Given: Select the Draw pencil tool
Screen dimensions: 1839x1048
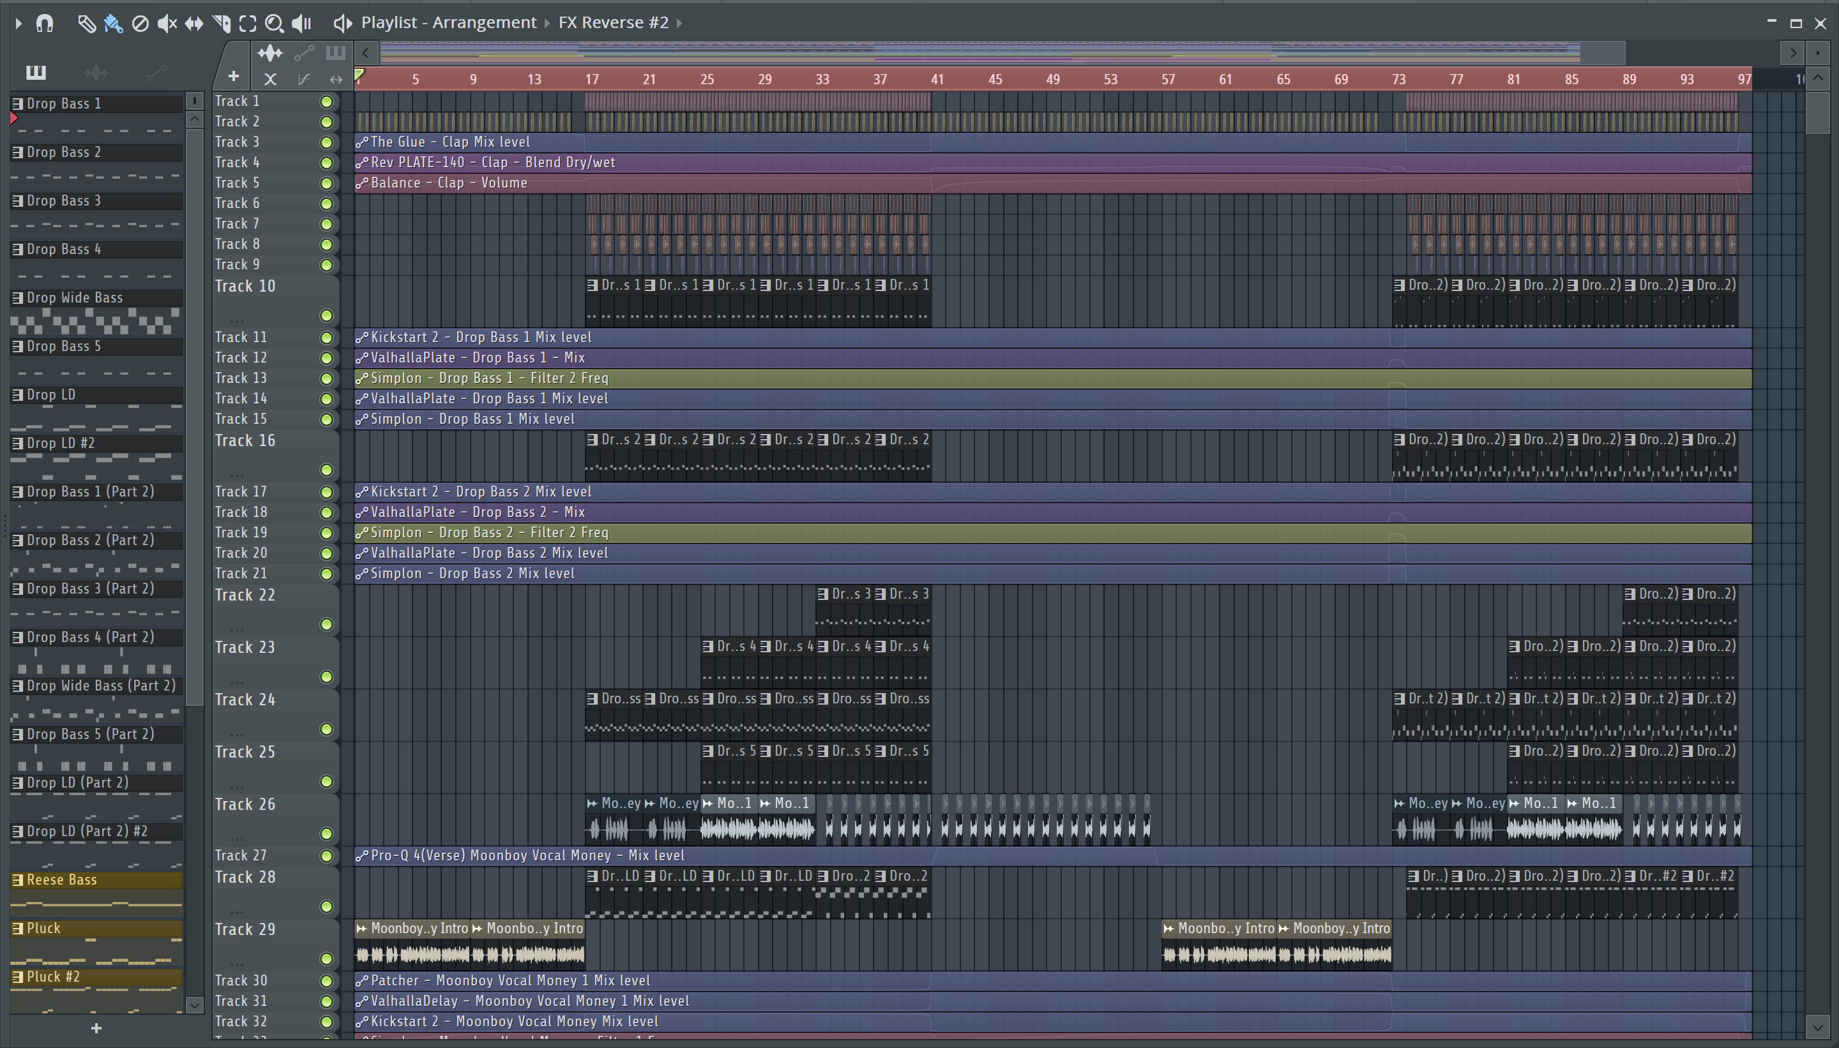Looking at the screenshot, I should pyautogui.click(x=86, y=24).
